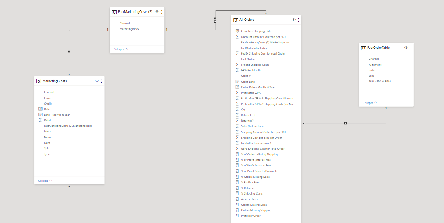Click calendar icon beside Date in Marketing Costs
444x223 pixels.
coord(40,109)
